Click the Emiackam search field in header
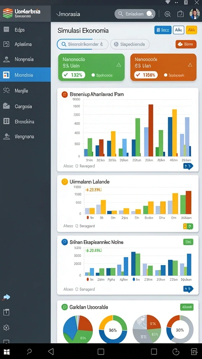Screen dimensions: 202x359 (x=135, y=14)
